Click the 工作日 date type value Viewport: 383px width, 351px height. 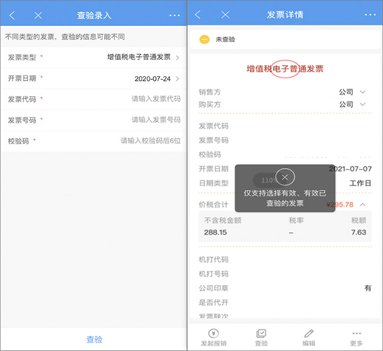[x=360, y=183]
